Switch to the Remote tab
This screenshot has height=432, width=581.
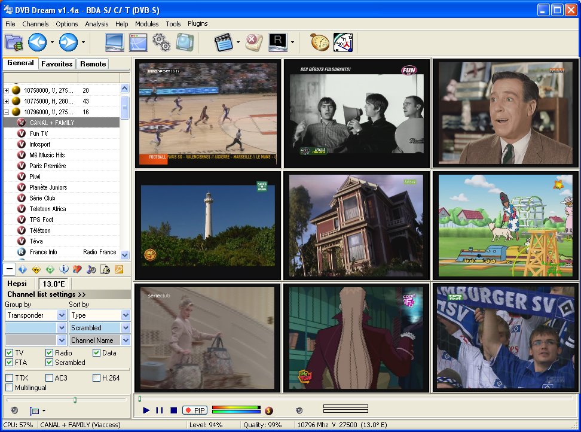click(93, 64)
